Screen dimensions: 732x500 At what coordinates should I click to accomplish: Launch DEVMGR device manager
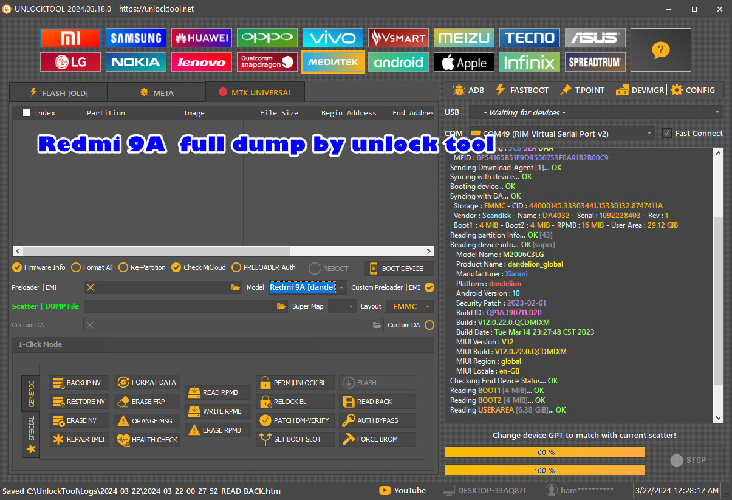click(640, 90)
